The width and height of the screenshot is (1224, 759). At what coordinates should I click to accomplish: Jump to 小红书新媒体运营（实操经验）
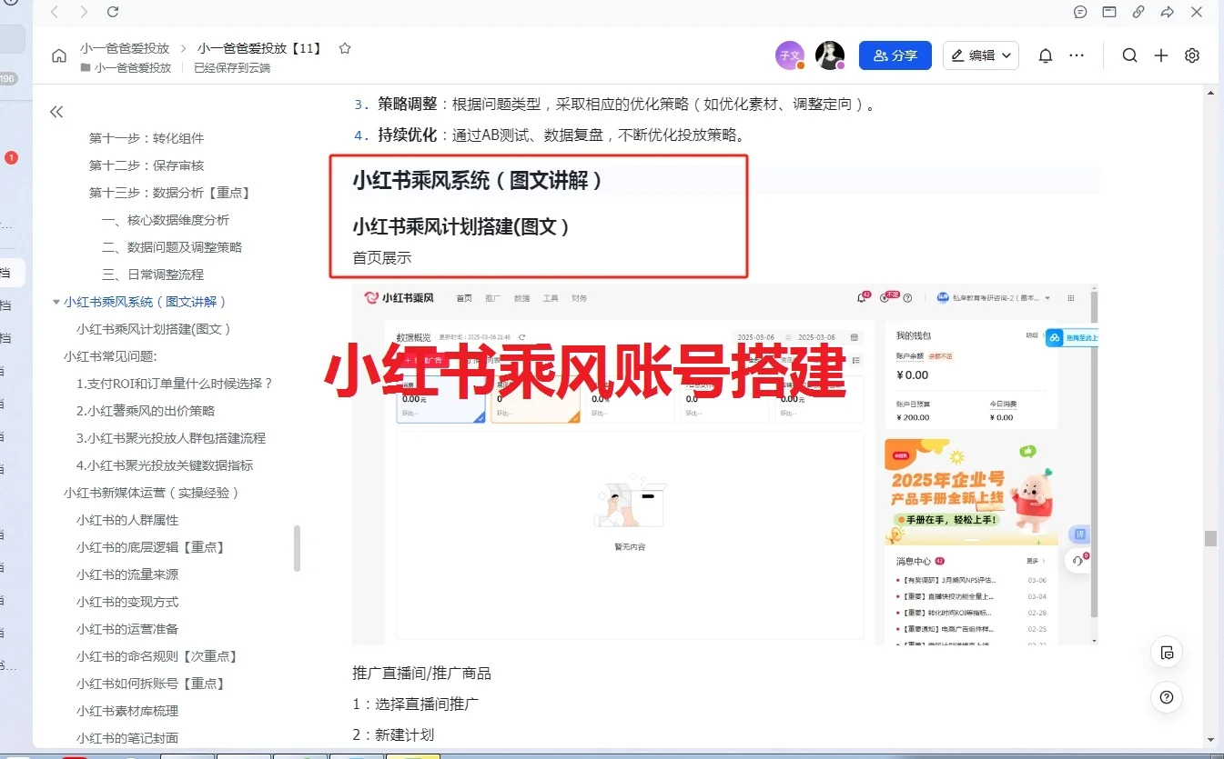[x=153, y=493]
